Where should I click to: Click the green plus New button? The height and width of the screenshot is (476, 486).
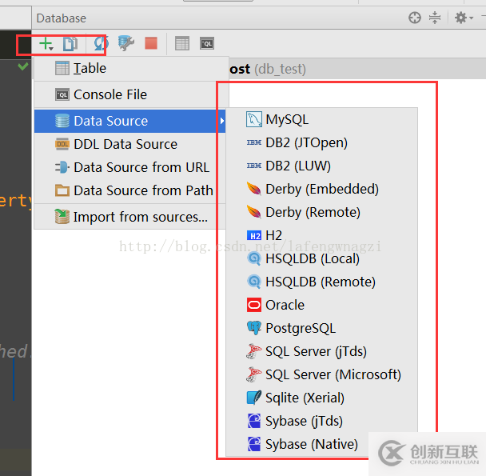click(x=46, y=44)
